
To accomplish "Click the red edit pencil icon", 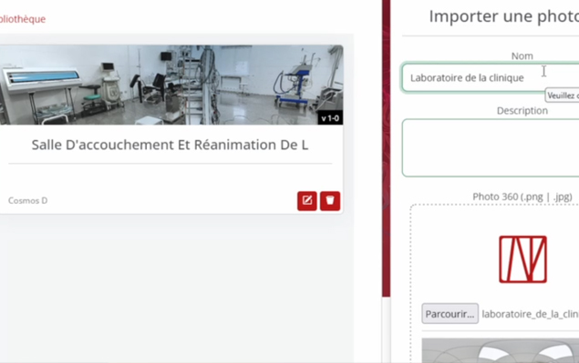I will click(x=307, y=201).
